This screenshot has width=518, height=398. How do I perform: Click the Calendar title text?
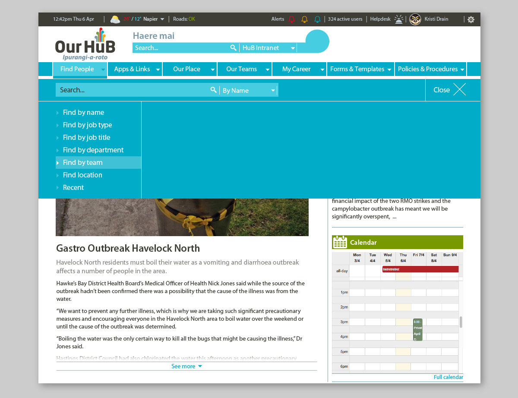pos(363,243)
